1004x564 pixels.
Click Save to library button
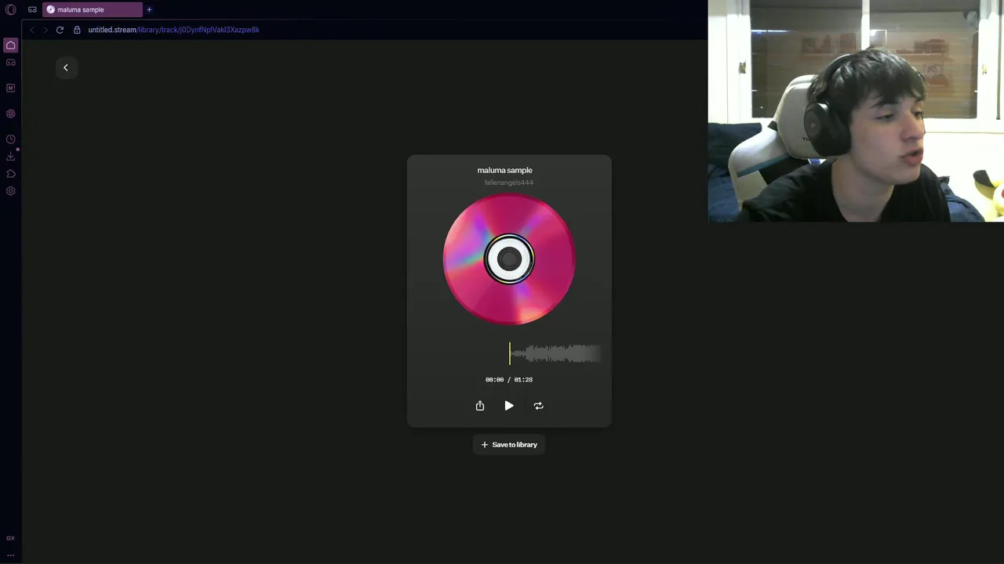coord(509,445)
